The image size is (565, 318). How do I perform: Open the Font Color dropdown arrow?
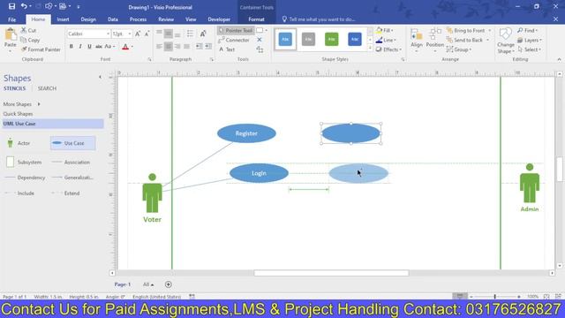(132, 47)
